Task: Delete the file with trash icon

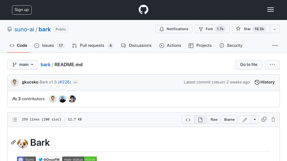Action: [273, 119]
